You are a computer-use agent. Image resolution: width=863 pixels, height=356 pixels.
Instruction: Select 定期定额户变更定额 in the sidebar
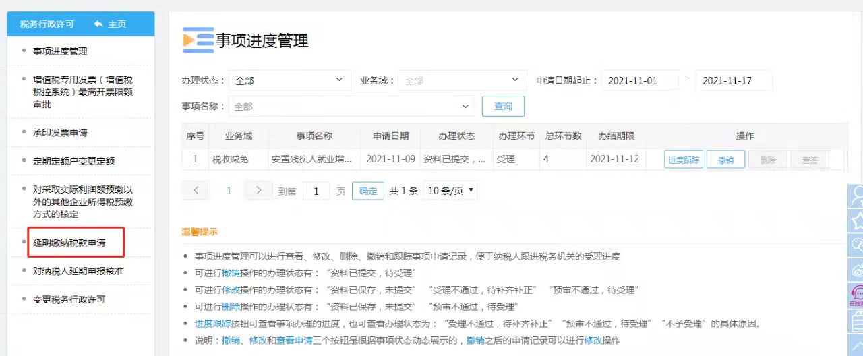pos(74,161)
